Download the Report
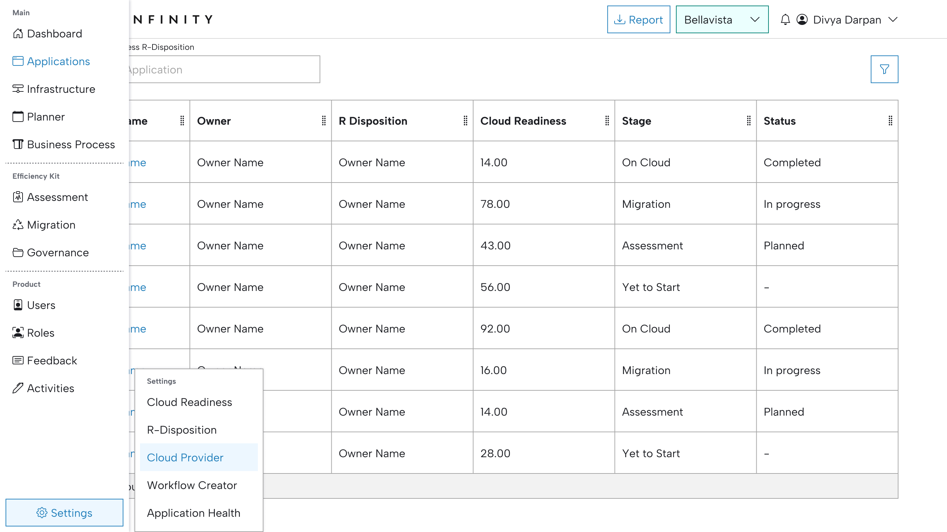Image resolution: width=947 pixels, height=532 pixels. point(638,19)
